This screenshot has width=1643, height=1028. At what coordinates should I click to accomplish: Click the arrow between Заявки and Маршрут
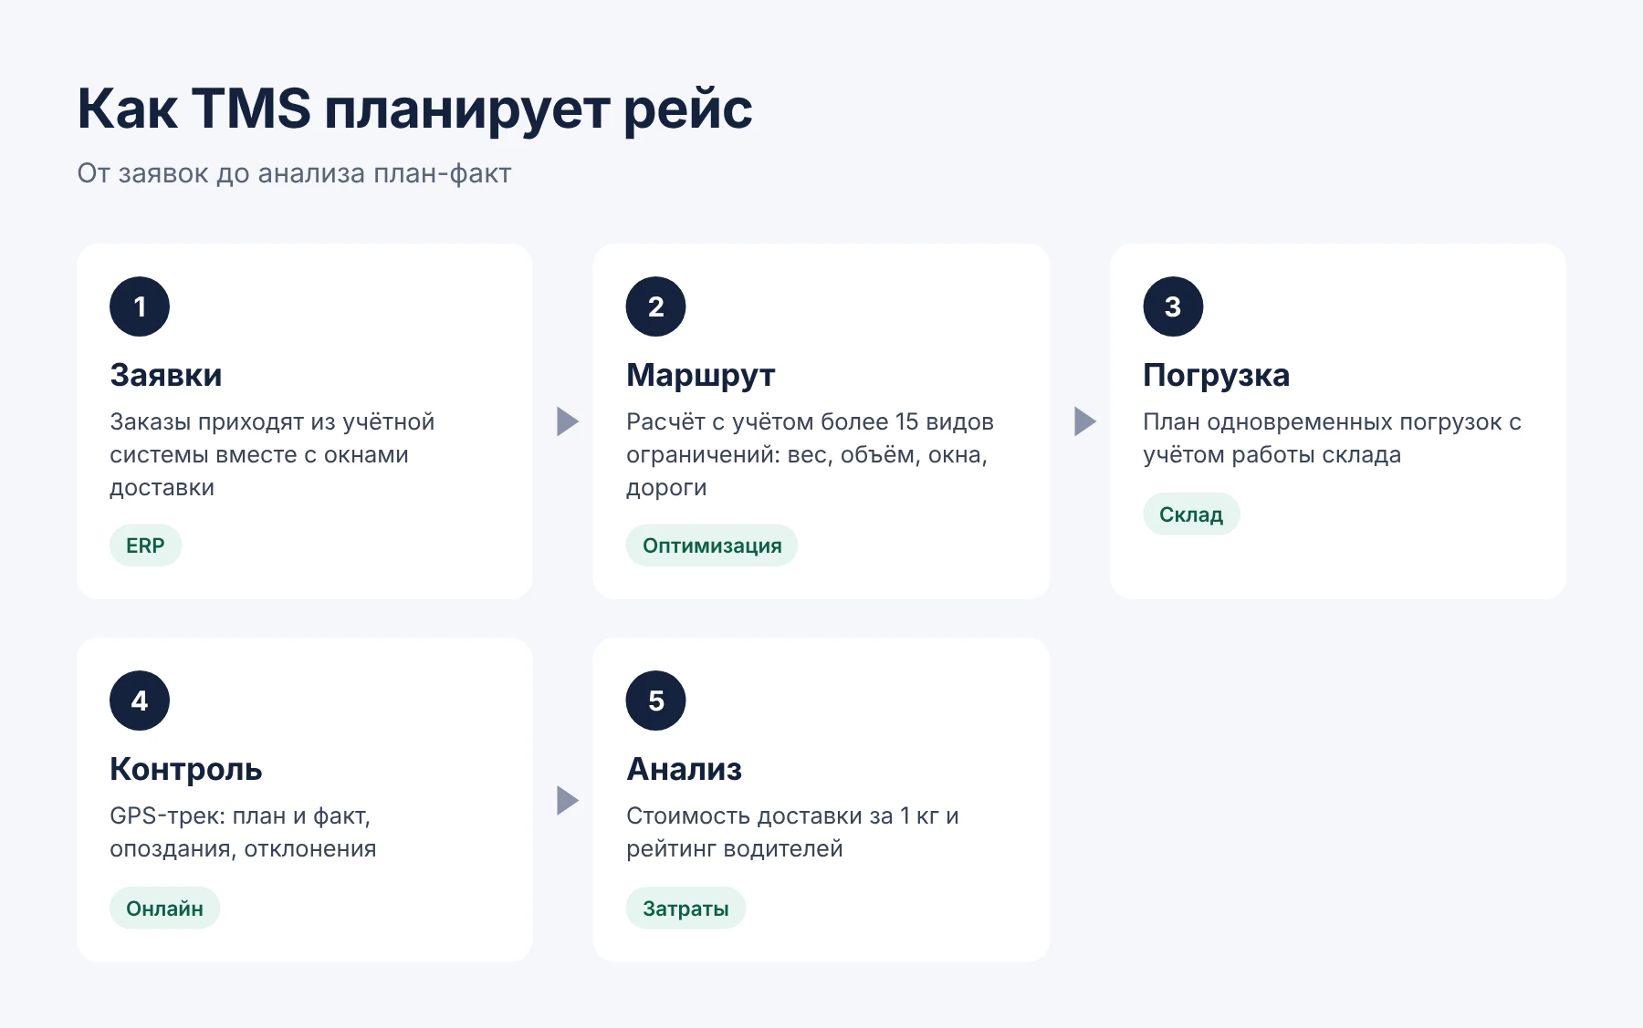pyautogui.click(x=568, y=421)
